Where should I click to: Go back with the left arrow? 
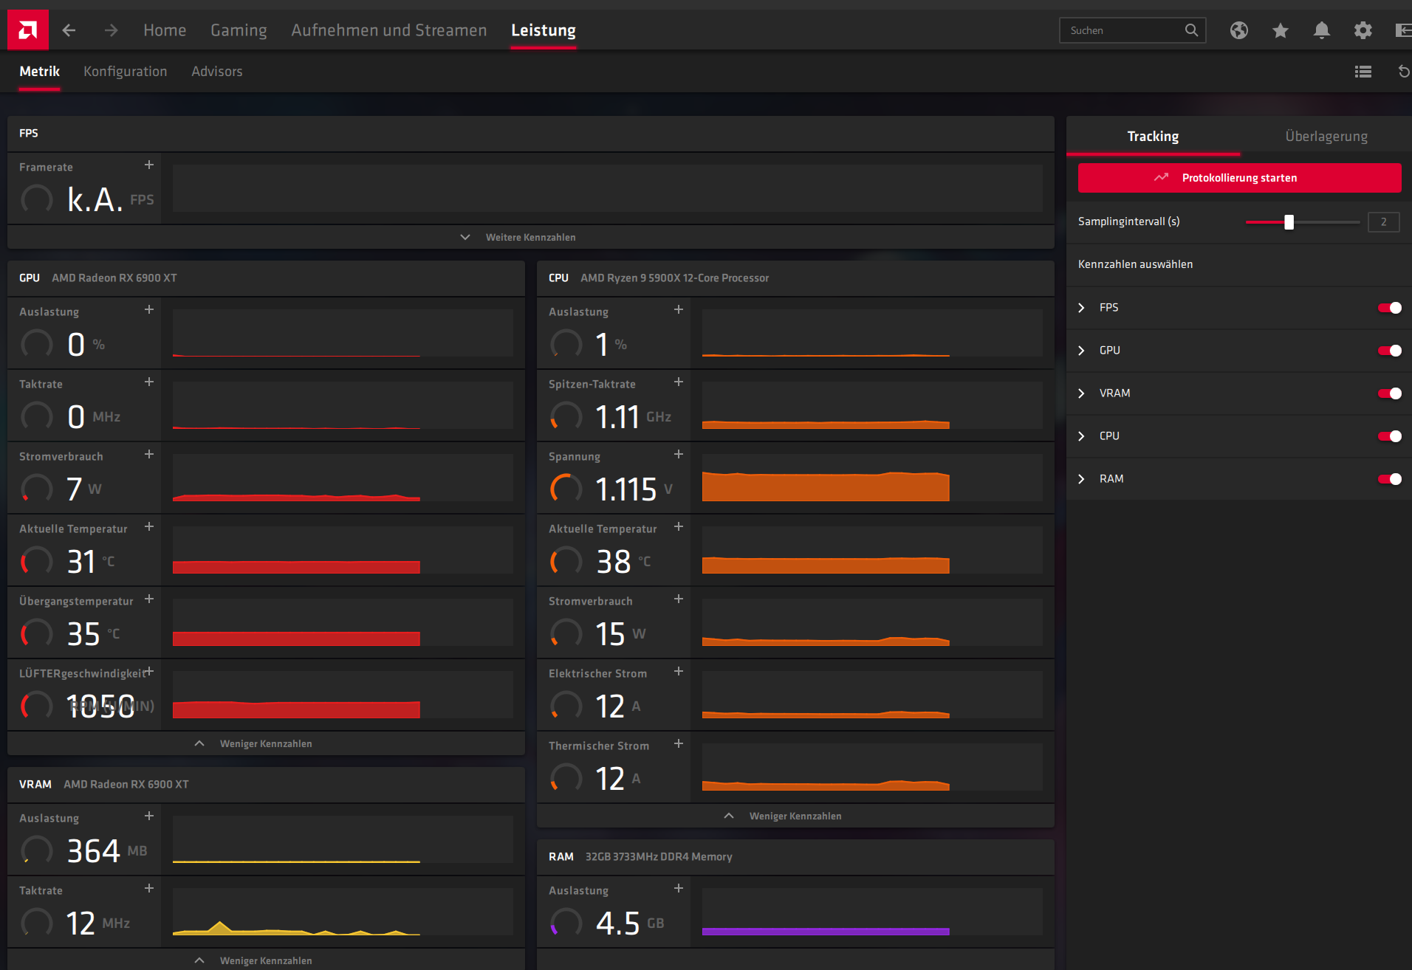tap(69, 30)
